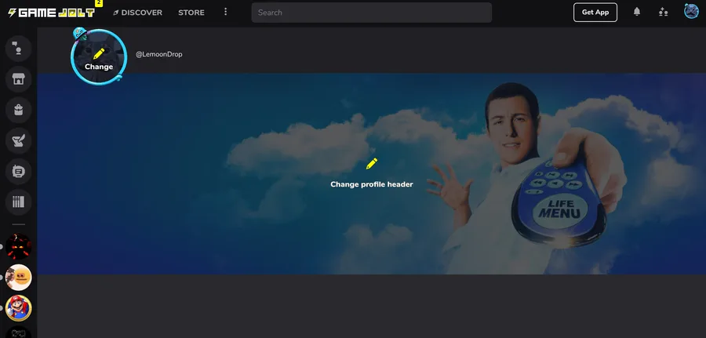Open the chat icon in sidebar

pos(19,48)
